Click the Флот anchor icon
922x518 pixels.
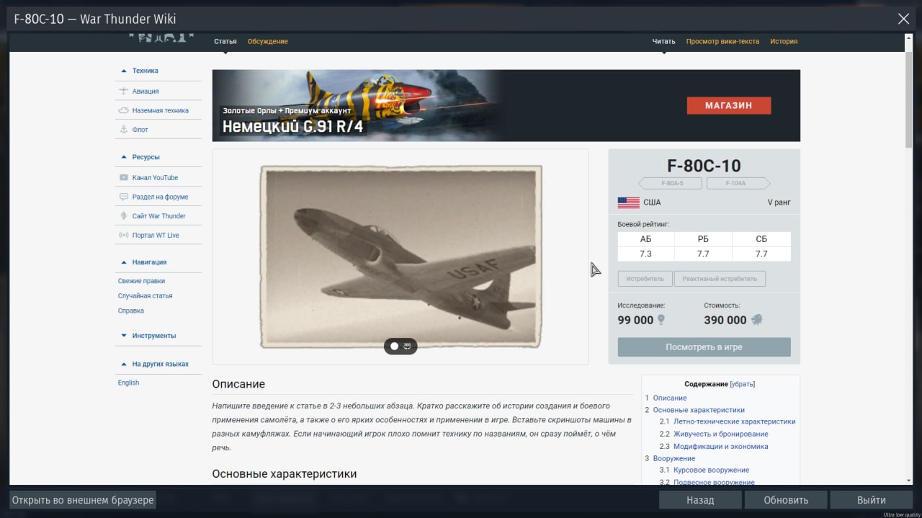[x=123, y=130]
